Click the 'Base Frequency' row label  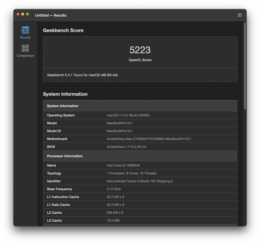coord(60,189)
